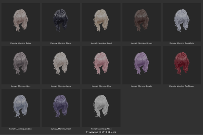Click the Kumaly_Morning_White name label
The width and height of the screenshot is (203, 135).
point(101,129)
